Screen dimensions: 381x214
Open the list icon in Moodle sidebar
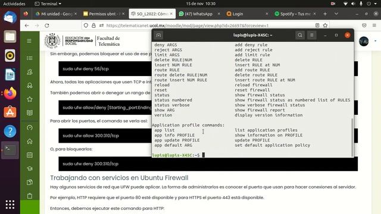30,58
